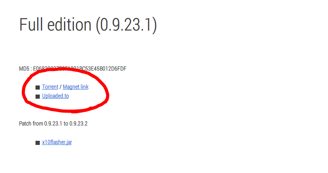This screenshot has width=328, height=173.
Task: Open the Torrent download link
Action: (x=50, y=87)
